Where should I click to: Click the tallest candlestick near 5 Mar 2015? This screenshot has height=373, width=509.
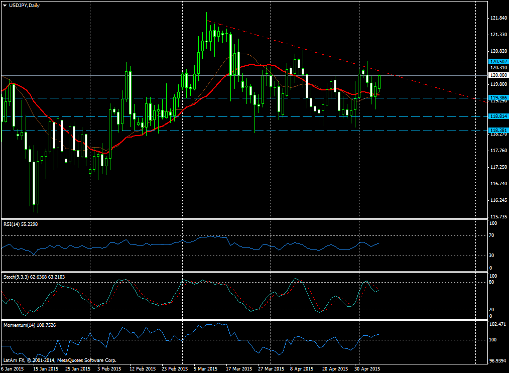[206, 30]
